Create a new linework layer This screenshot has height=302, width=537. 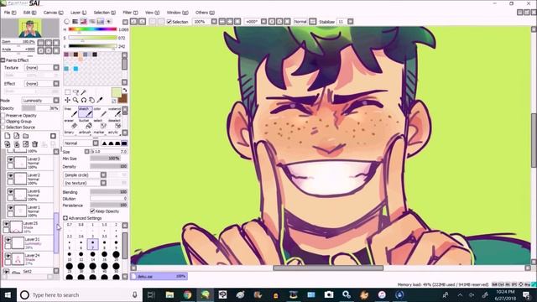tap(17, 136)
